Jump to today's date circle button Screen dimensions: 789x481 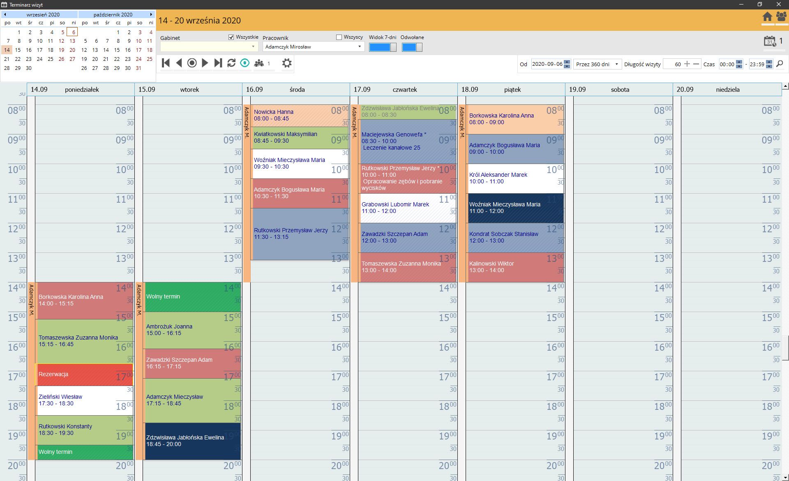click(192, 63)
